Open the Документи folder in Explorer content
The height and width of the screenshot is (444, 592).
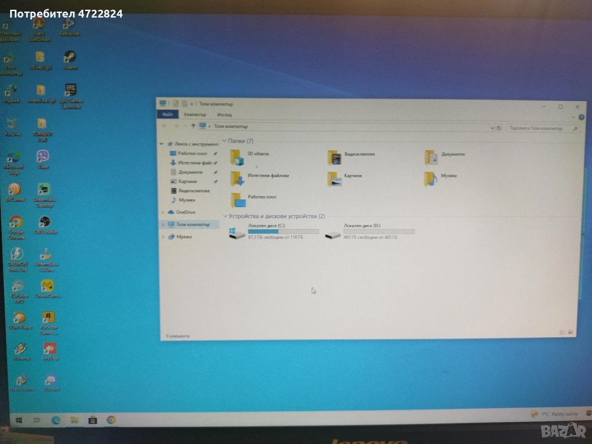click(x=444, y=157)
